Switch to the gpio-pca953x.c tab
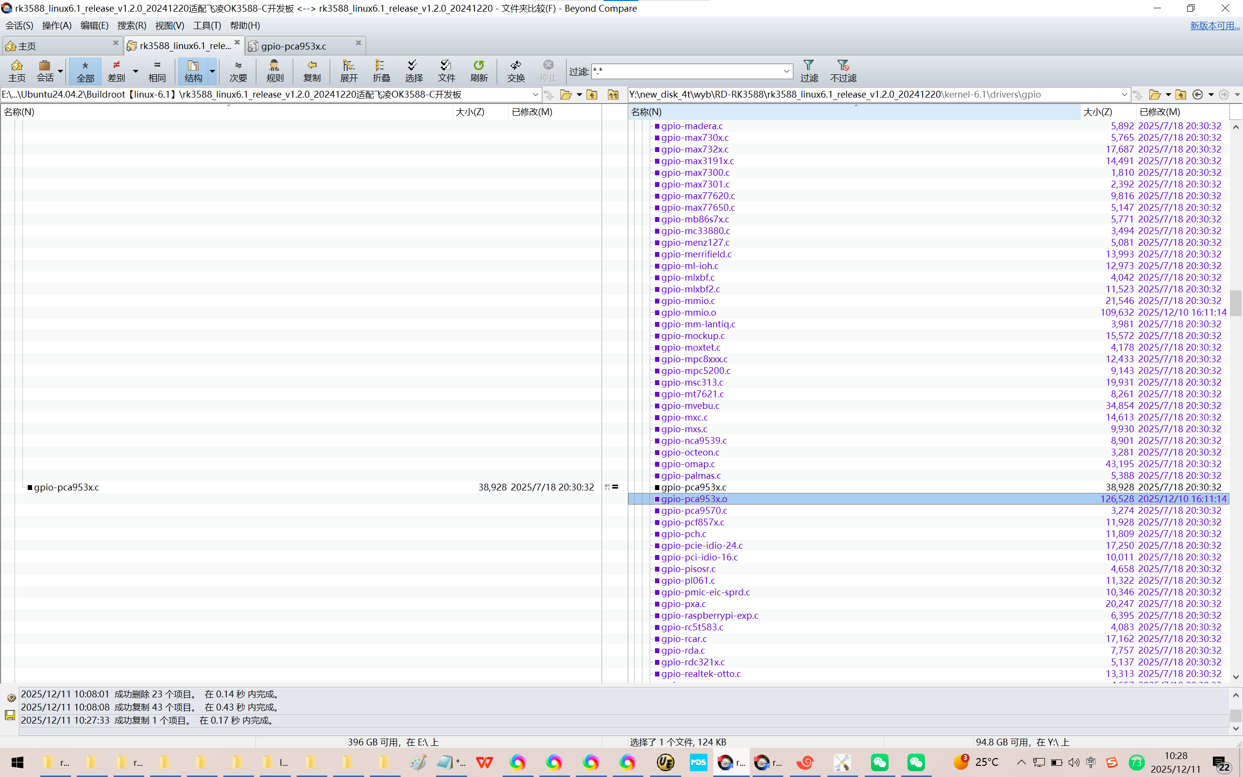 (293, 46)
